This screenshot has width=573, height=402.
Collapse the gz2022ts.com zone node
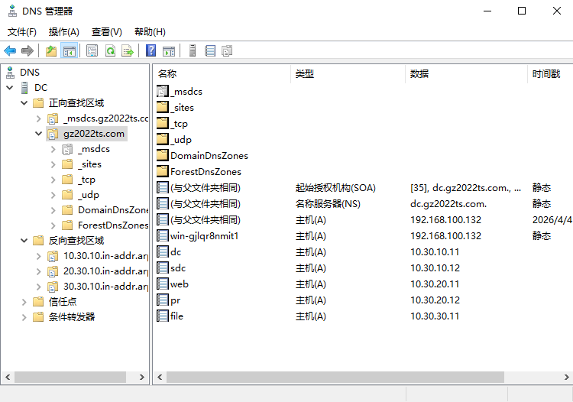(x=39, y=134)
